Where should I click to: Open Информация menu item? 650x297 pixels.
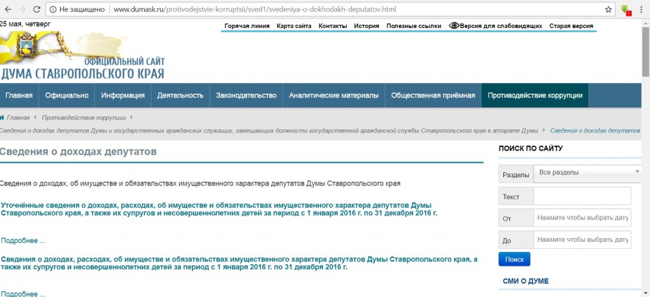[123, 95]
